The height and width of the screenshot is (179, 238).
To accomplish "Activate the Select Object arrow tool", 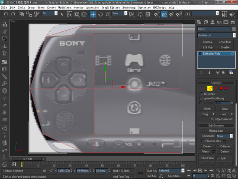I will pos(62,14).
